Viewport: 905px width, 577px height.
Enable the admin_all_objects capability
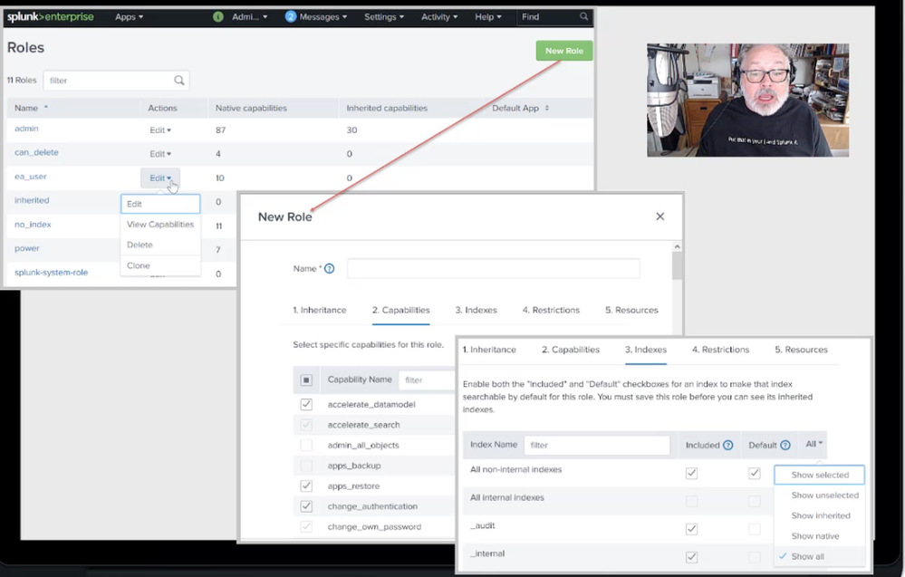306,445
